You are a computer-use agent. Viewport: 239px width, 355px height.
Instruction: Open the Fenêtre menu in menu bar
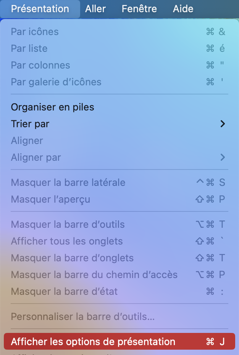139,9
